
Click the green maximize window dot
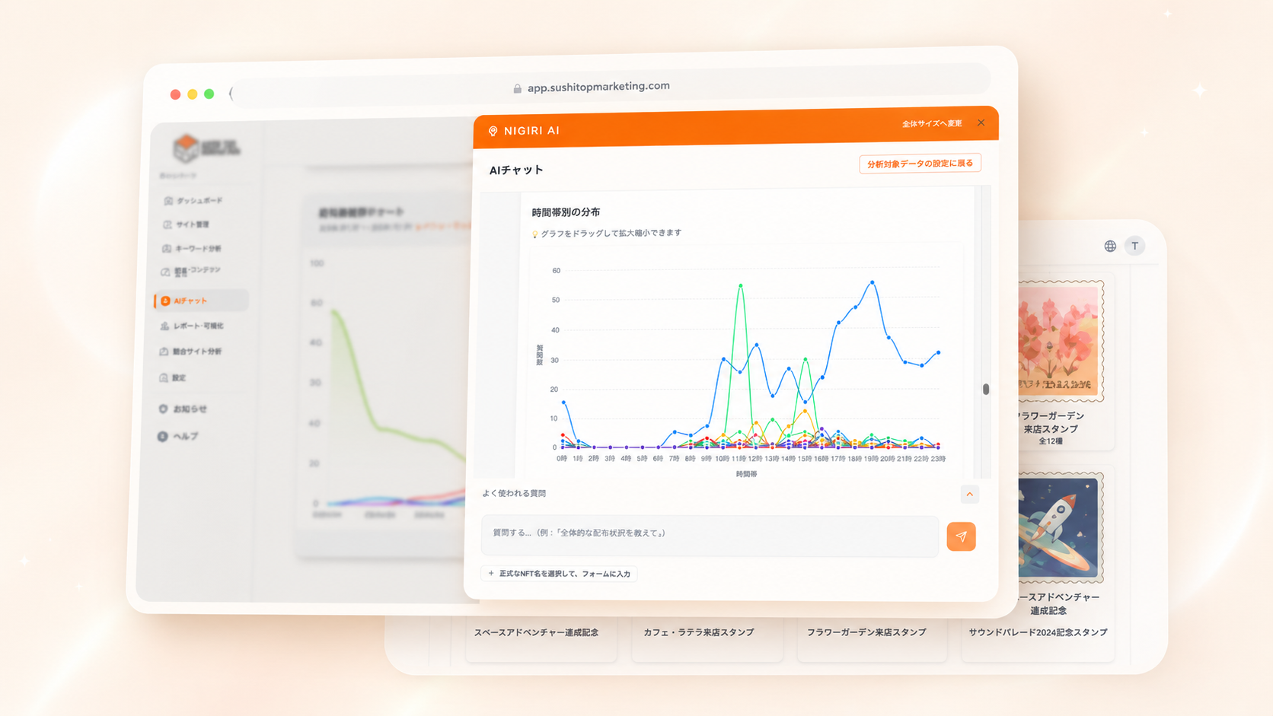(x=209, y=94)
